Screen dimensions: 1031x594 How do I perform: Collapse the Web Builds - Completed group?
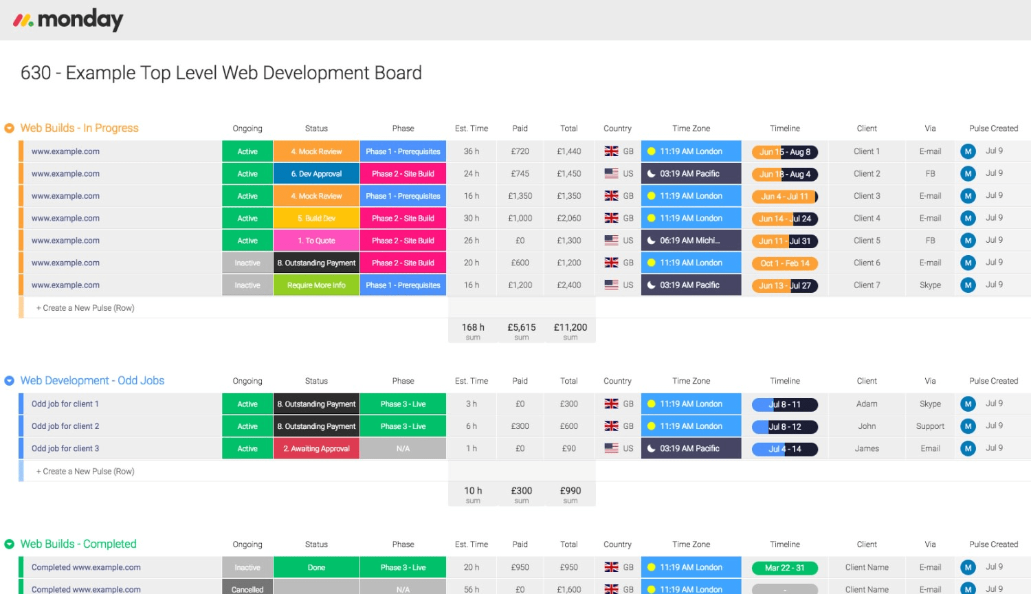10,544
